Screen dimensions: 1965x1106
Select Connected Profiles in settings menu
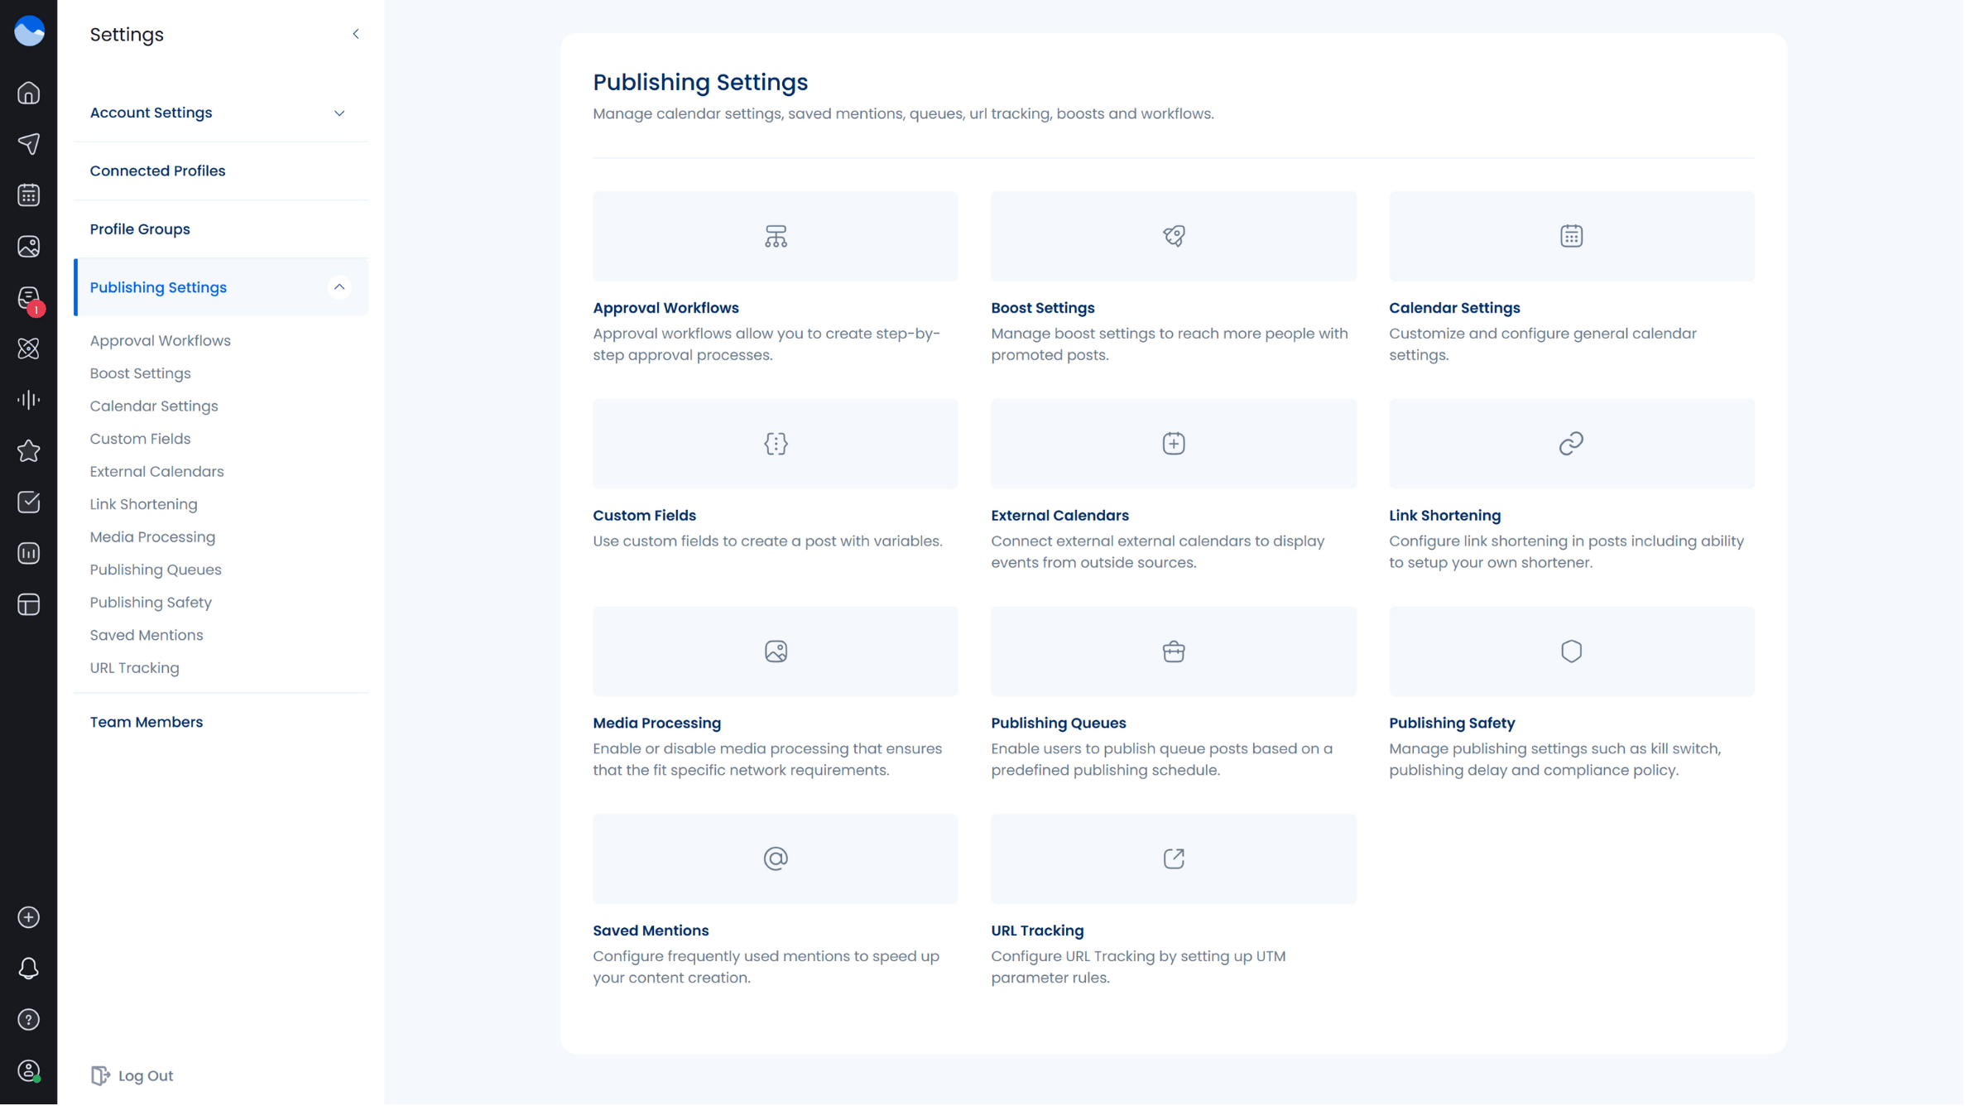[157, 171]
